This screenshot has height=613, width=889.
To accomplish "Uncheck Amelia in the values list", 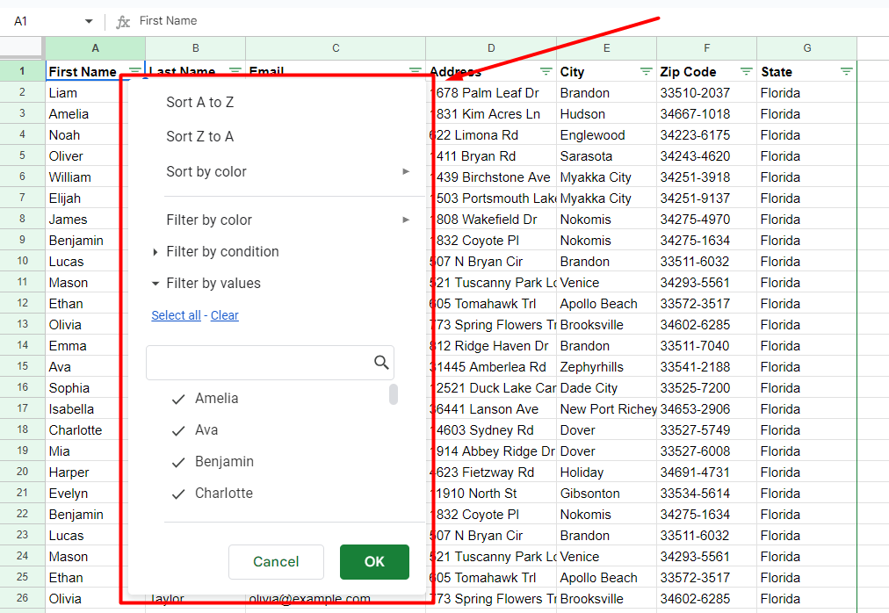I will [x=178, y=400].
